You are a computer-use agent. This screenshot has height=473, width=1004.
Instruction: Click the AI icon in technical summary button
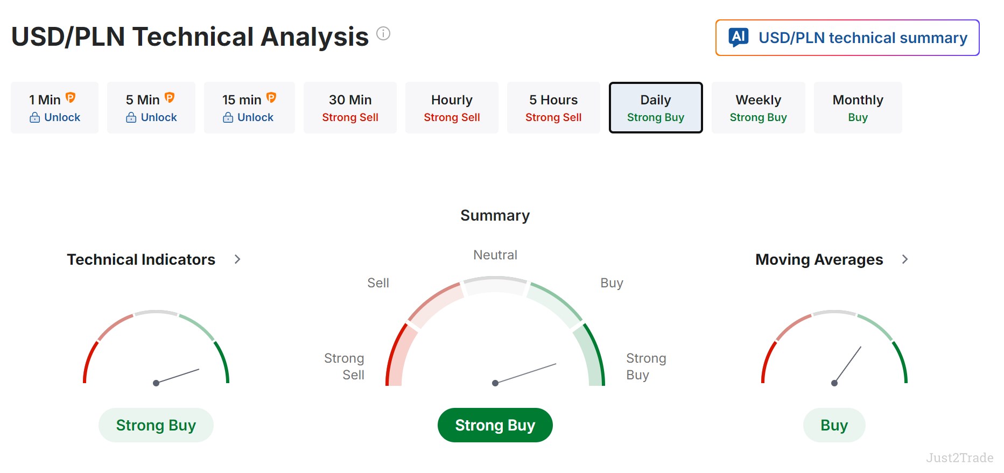tap(739, 37)
